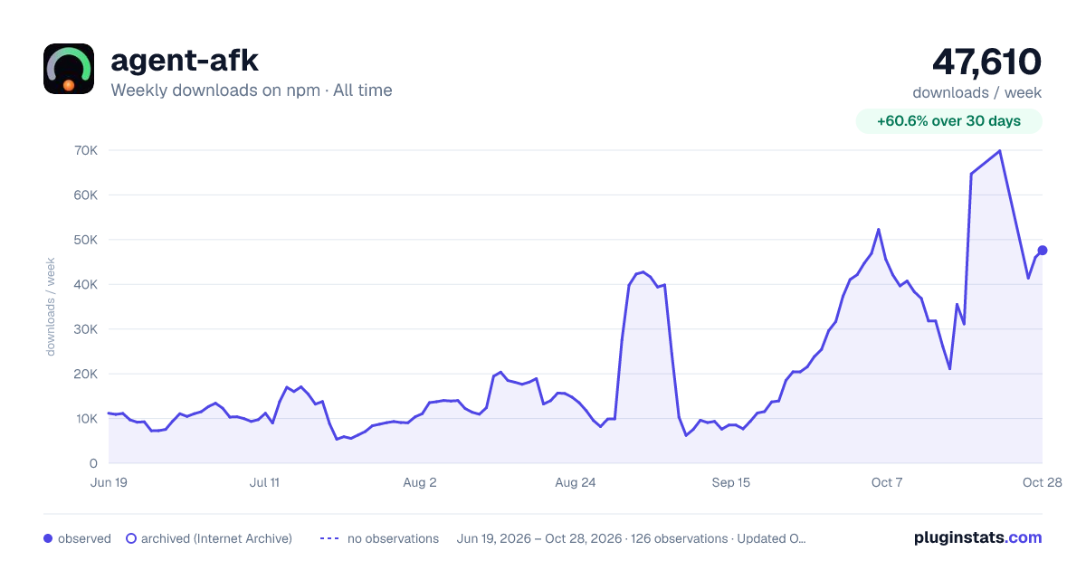The image size is (1086, 570).
Task: Click the Aug 24 x-axis date
Action: (x=576, y=482)
